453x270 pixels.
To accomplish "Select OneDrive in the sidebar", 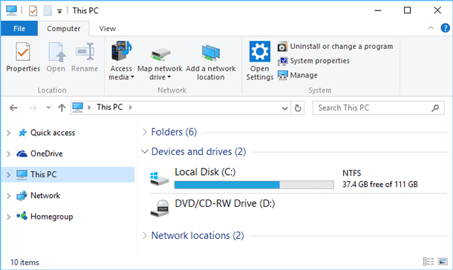I will pos(47,154).
